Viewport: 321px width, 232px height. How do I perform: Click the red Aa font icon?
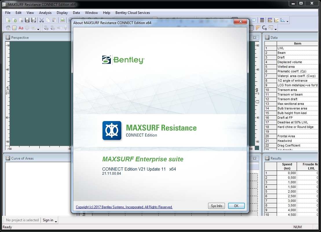click(x=21, y=28)
